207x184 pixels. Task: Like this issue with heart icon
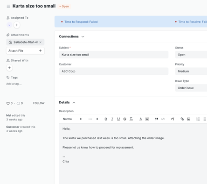[8, 103]
